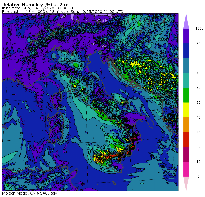Click the '20.' colorbar label

pyautogui.click(x=199, y=147)
